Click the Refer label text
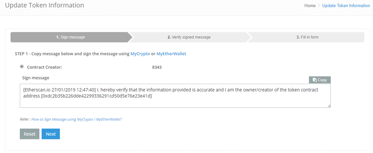373x153 pixels. 25,119
